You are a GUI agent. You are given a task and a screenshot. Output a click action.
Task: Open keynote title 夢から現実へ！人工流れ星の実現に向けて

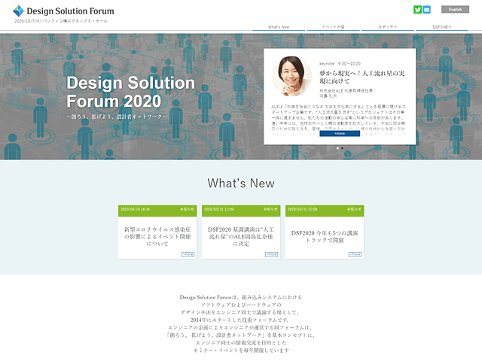click(361, 77)
